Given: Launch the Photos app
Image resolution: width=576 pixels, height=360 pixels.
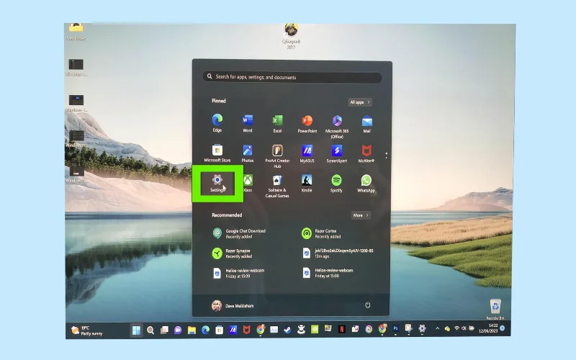Looking at the screenshot, I should (247, 153).
